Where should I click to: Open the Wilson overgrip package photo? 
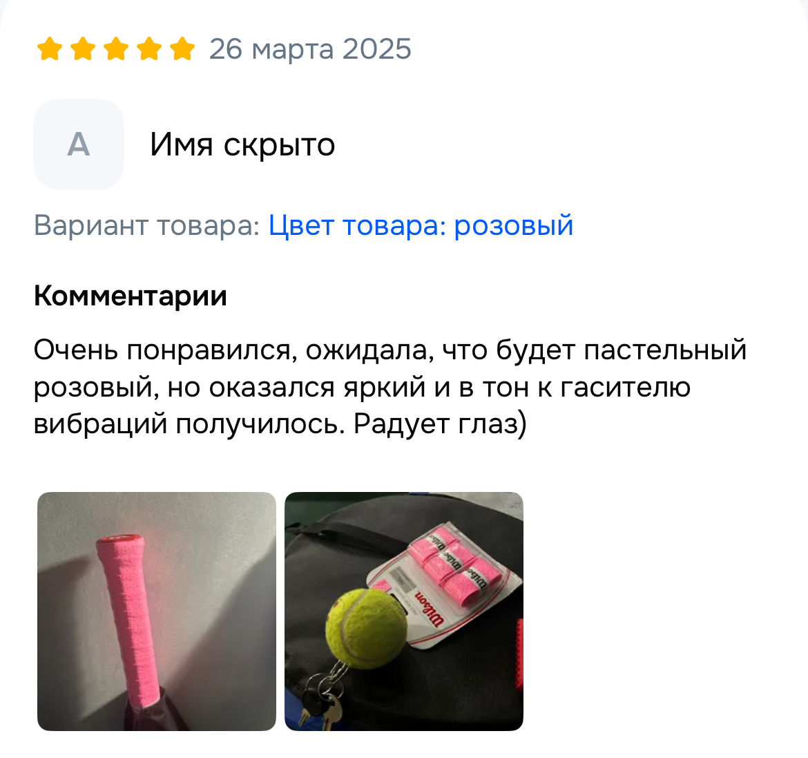pos(404,611)
